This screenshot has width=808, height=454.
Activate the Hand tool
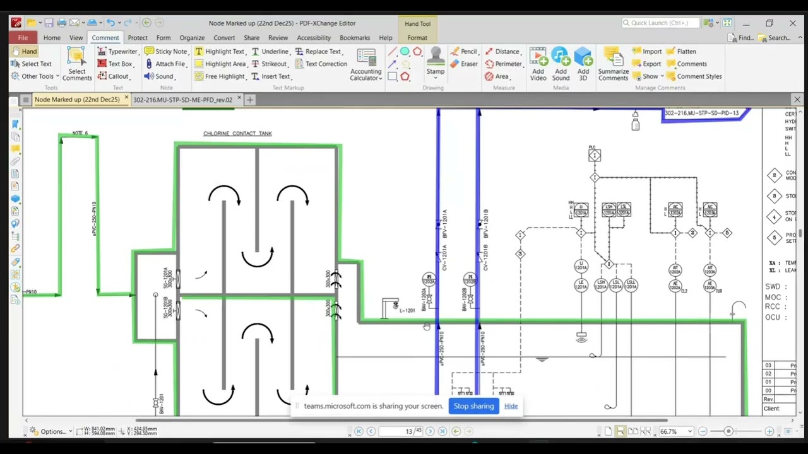pos(24,52)
